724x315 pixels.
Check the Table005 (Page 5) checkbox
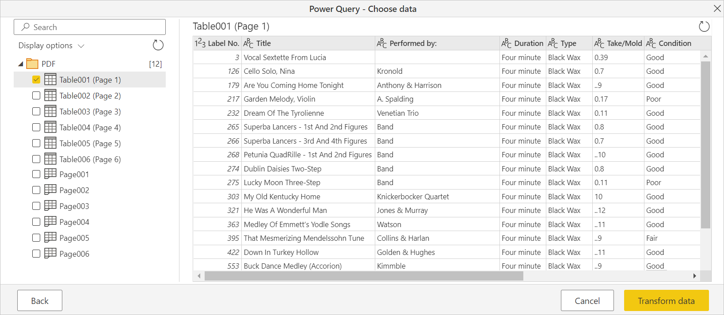[36, 143]
